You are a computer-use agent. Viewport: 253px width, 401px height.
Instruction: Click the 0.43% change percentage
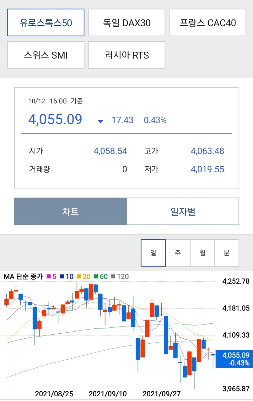155,120
